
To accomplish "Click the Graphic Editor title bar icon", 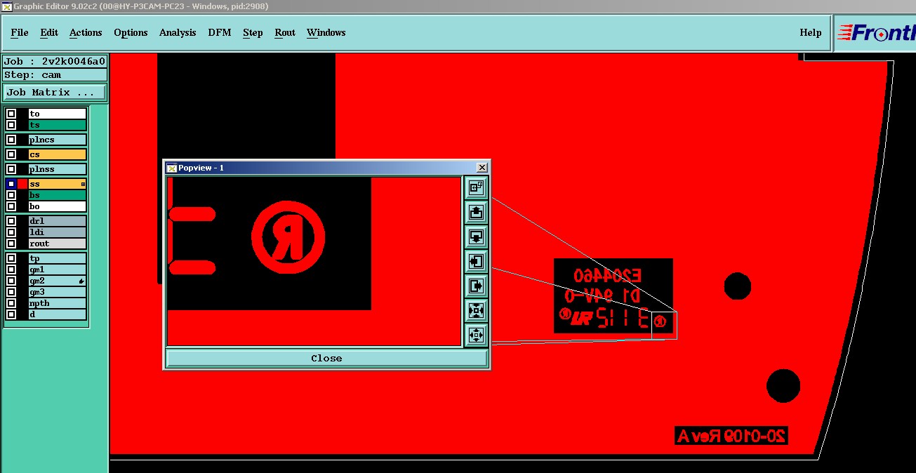I will click(x=7, y=6).
